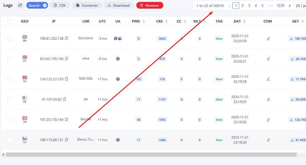
Task: Select the row with IP 41.107.34.82
Action: (x=9, y=100)
